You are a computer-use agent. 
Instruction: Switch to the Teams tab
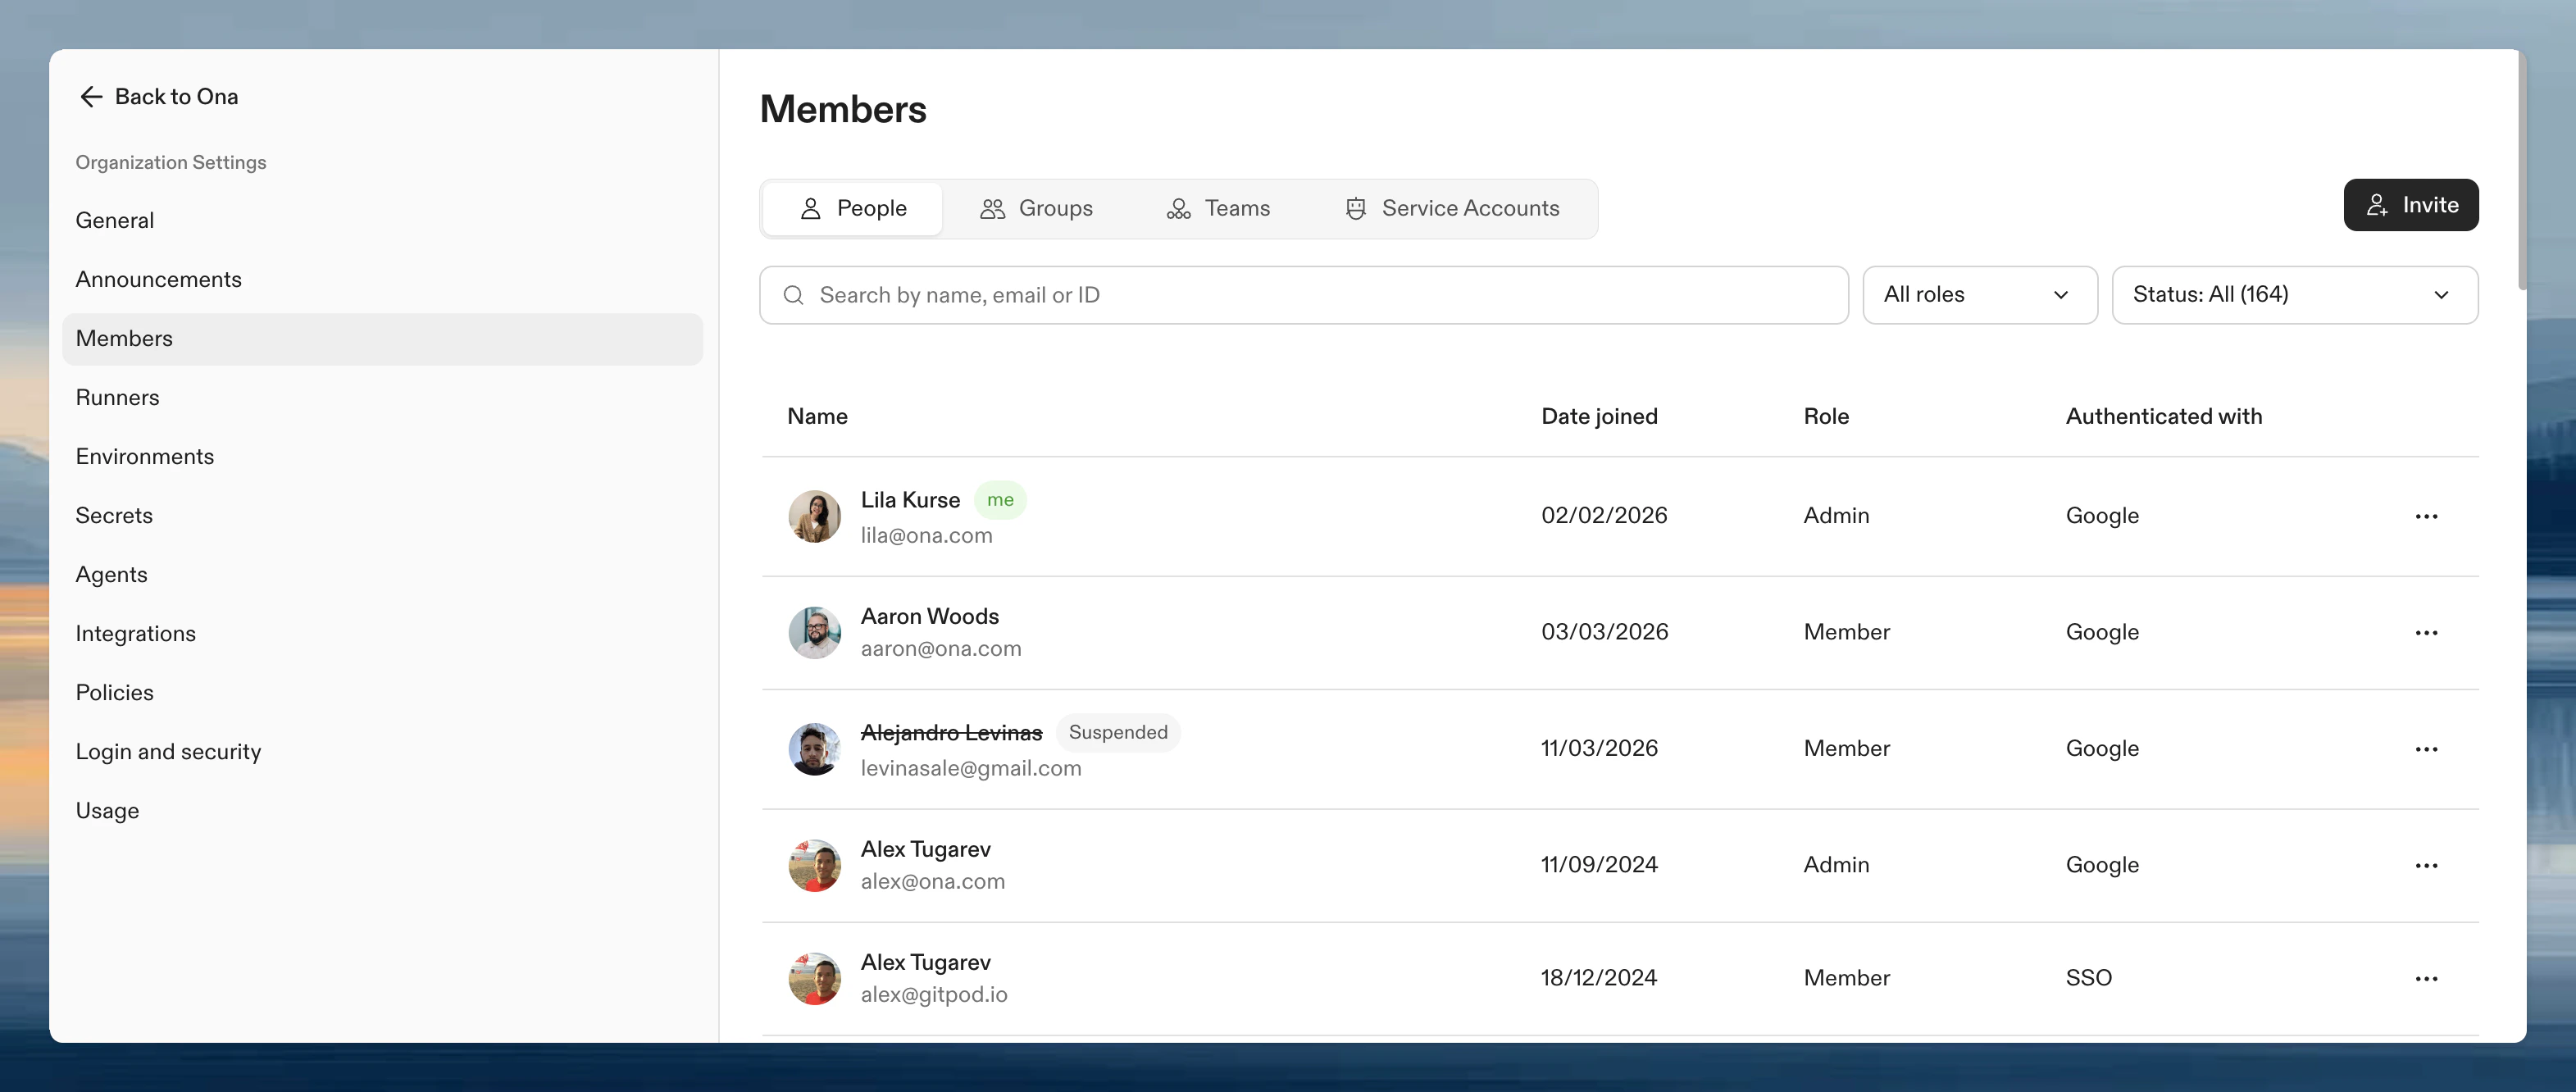[1237, 208]
